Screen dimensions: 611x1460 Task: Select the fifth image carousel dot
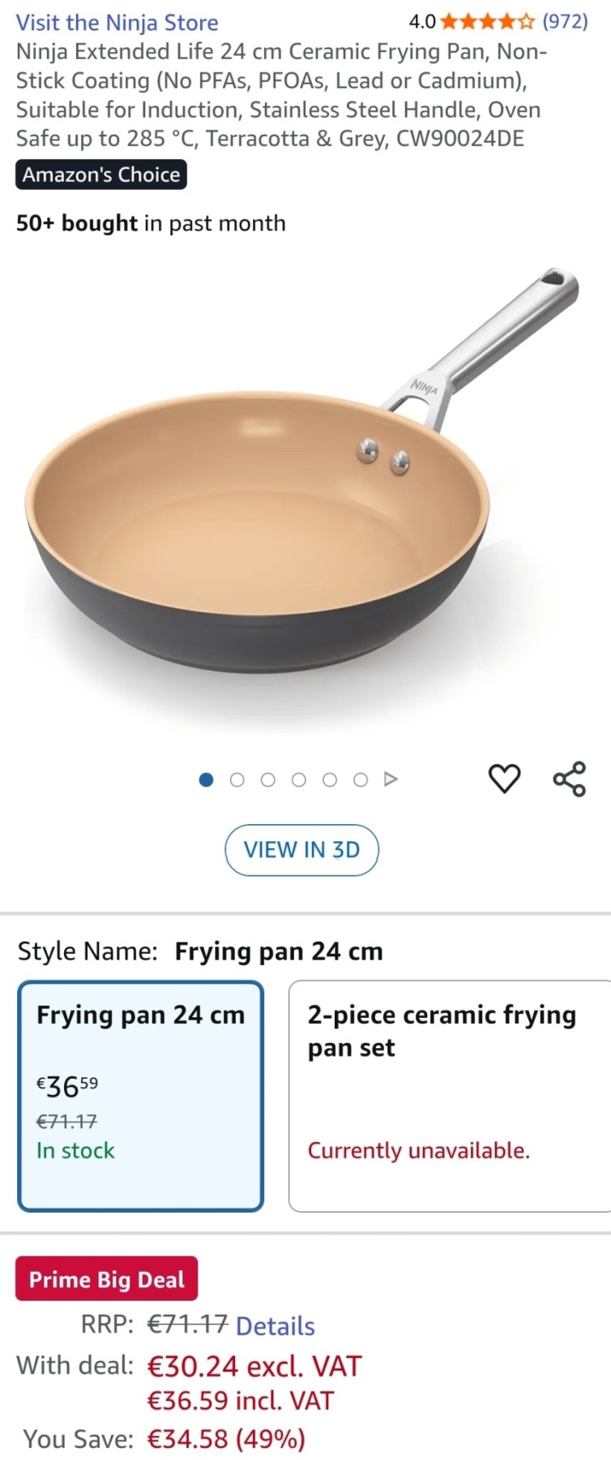tap(329, 779)
